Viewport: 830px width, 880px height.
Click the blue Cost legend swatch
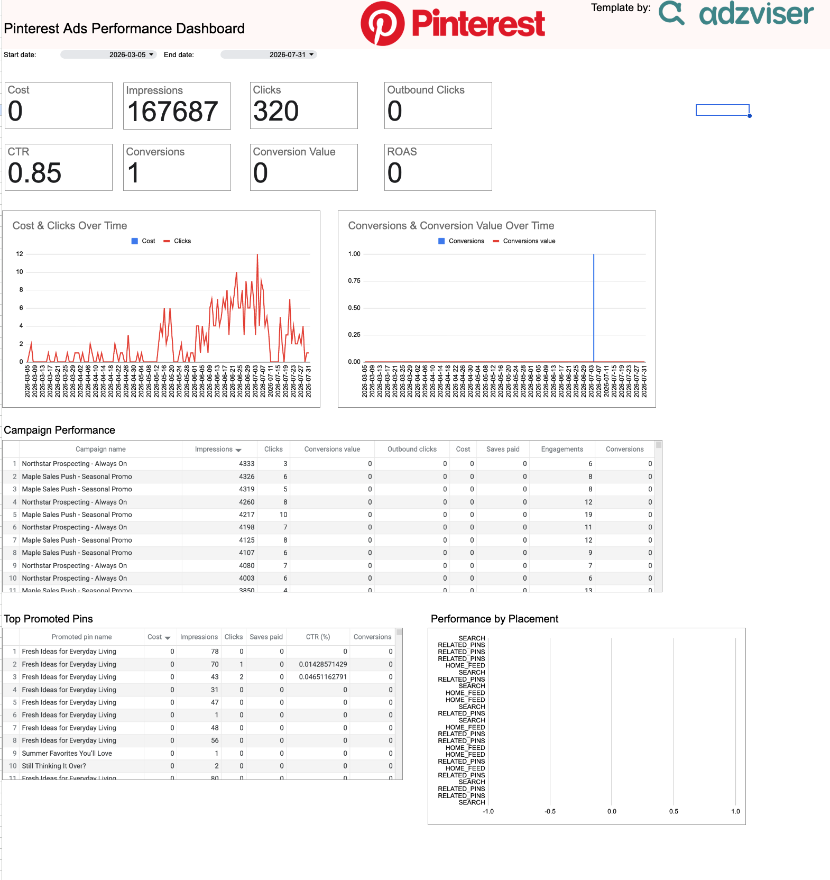(x=135, y=241)
